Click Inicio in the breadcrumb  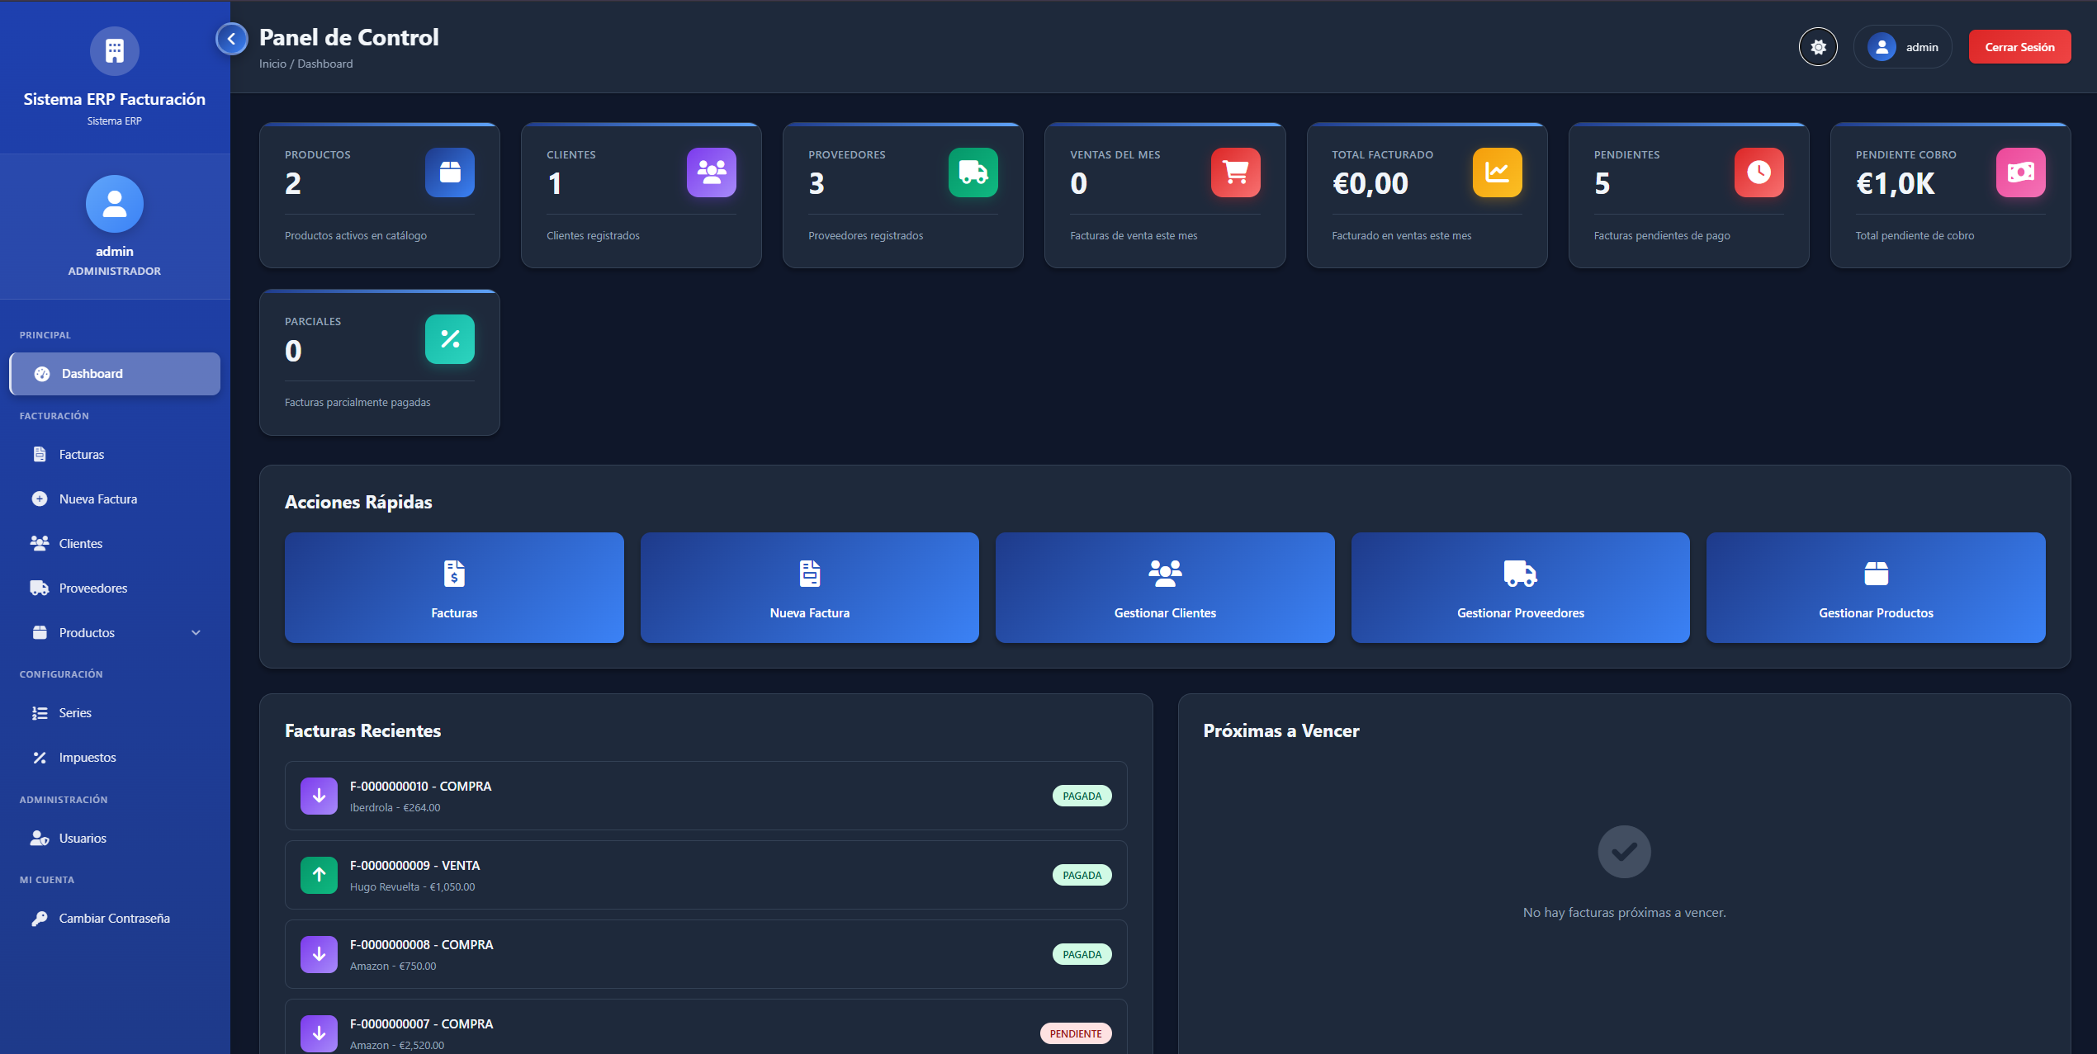pyautogui.click(x=272, y=64)
